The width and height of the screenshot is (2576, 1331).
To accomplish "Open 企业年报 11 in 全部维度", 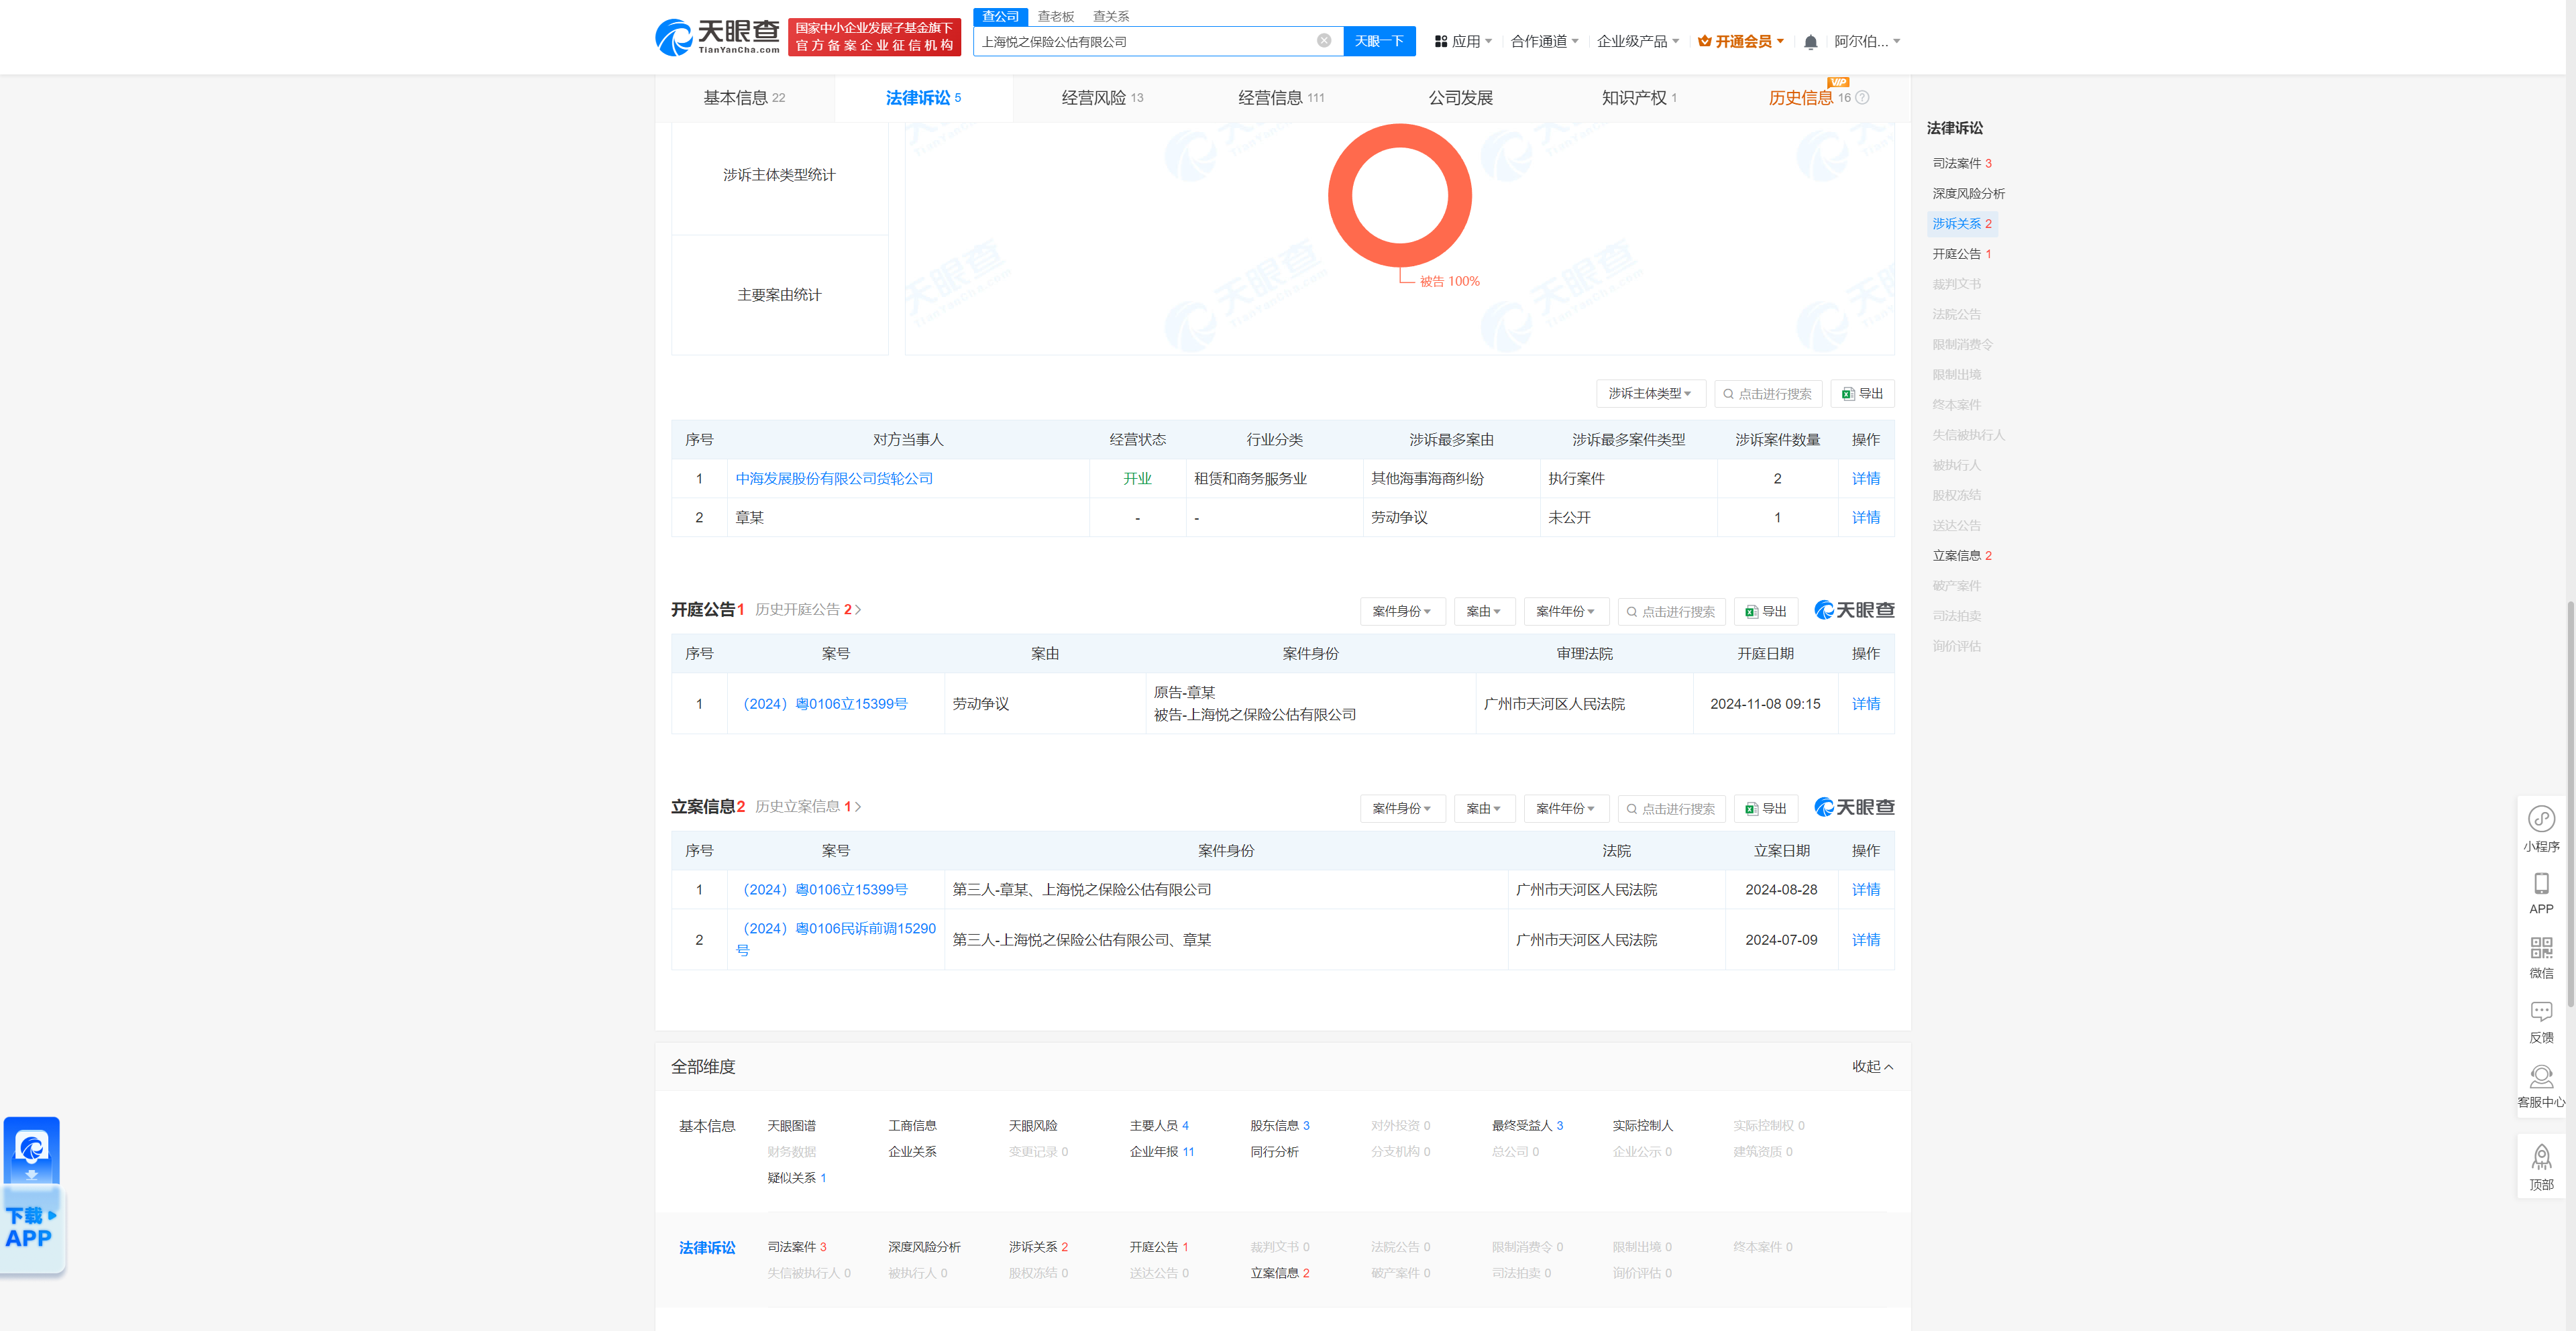I will [1161, 1151].
